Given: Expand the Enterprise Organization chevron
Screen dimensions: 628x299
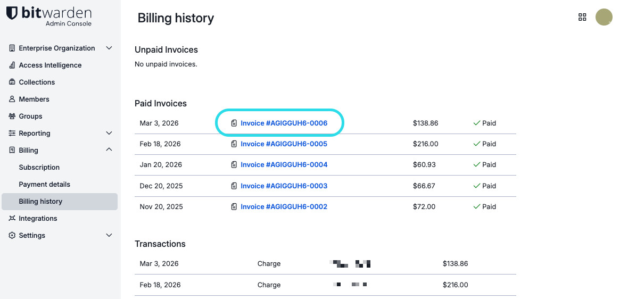Looking at the screenshot, I should pos(109,48).
